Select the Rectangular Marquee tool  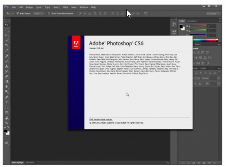pos(7,30)
